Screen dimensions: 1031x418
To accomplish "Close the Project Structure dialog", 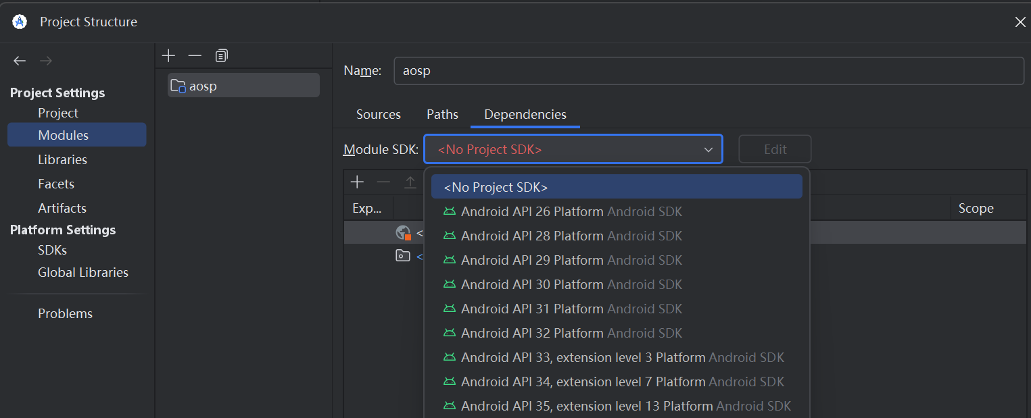I will tap(1020, 22).
